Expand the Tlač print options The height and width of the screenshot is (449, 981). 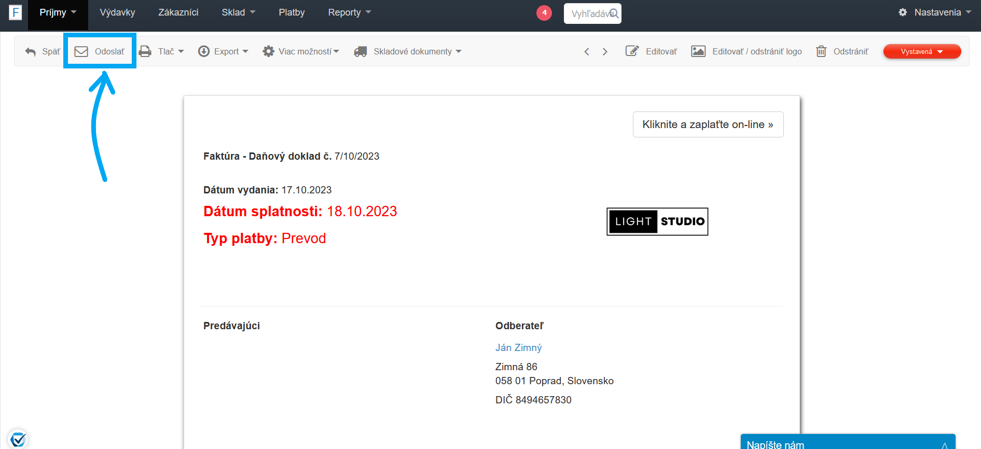(x=181, y=51)
